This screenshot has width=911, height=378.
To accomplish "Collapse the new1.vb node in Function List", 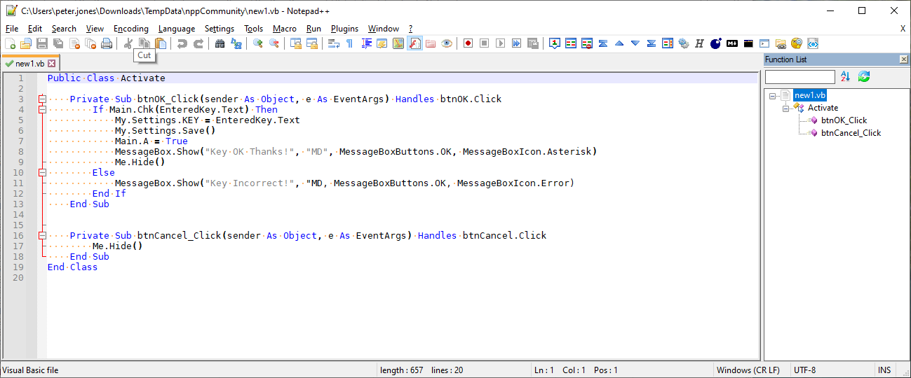I will pos(772,95).
